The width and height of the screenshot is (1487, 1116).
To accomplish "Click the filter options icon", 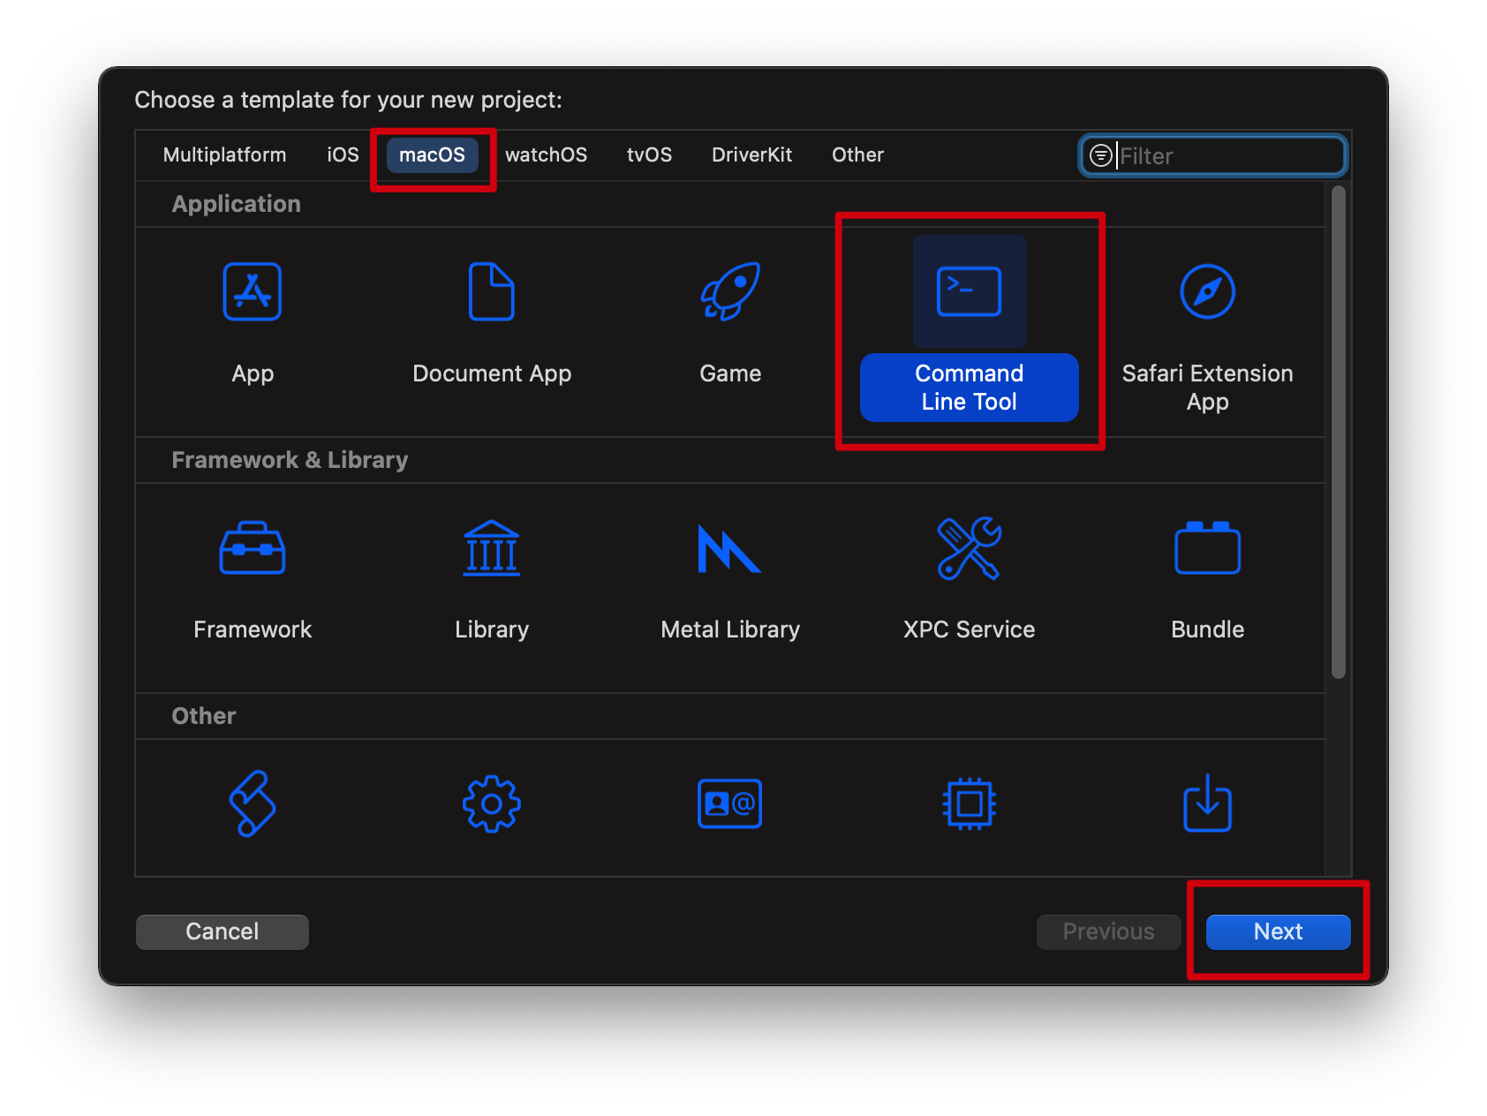I will point(1101,155).
